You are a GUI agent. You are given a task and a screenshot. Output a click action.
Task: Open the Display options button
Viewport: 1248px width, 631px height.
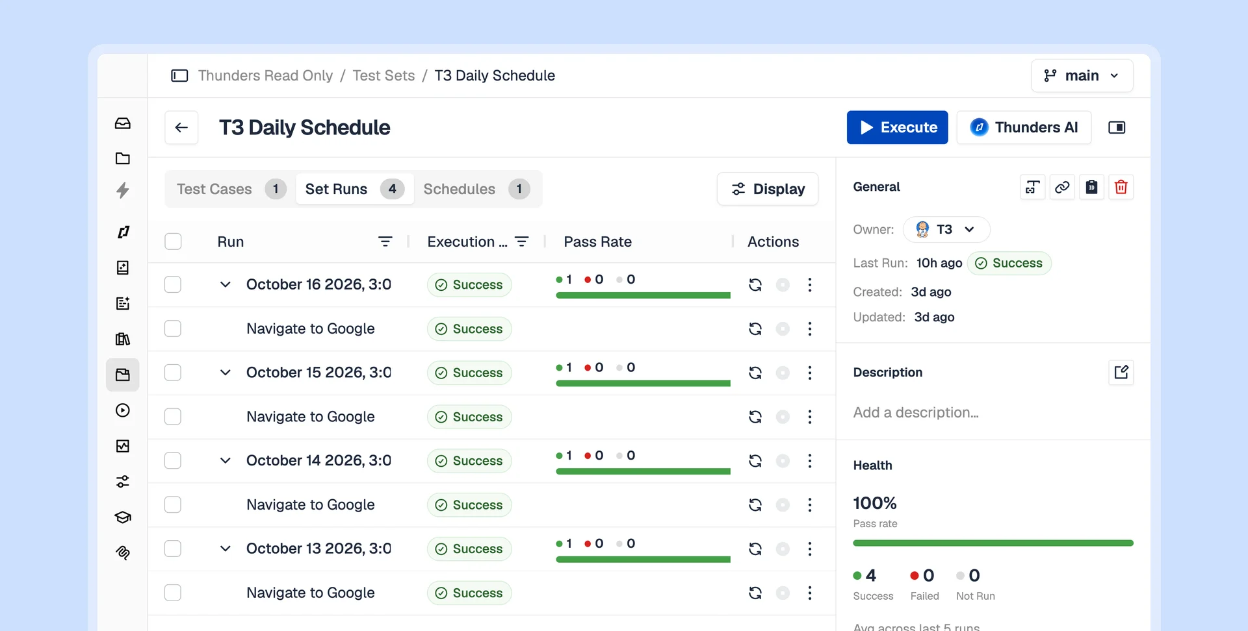point(768,189)
